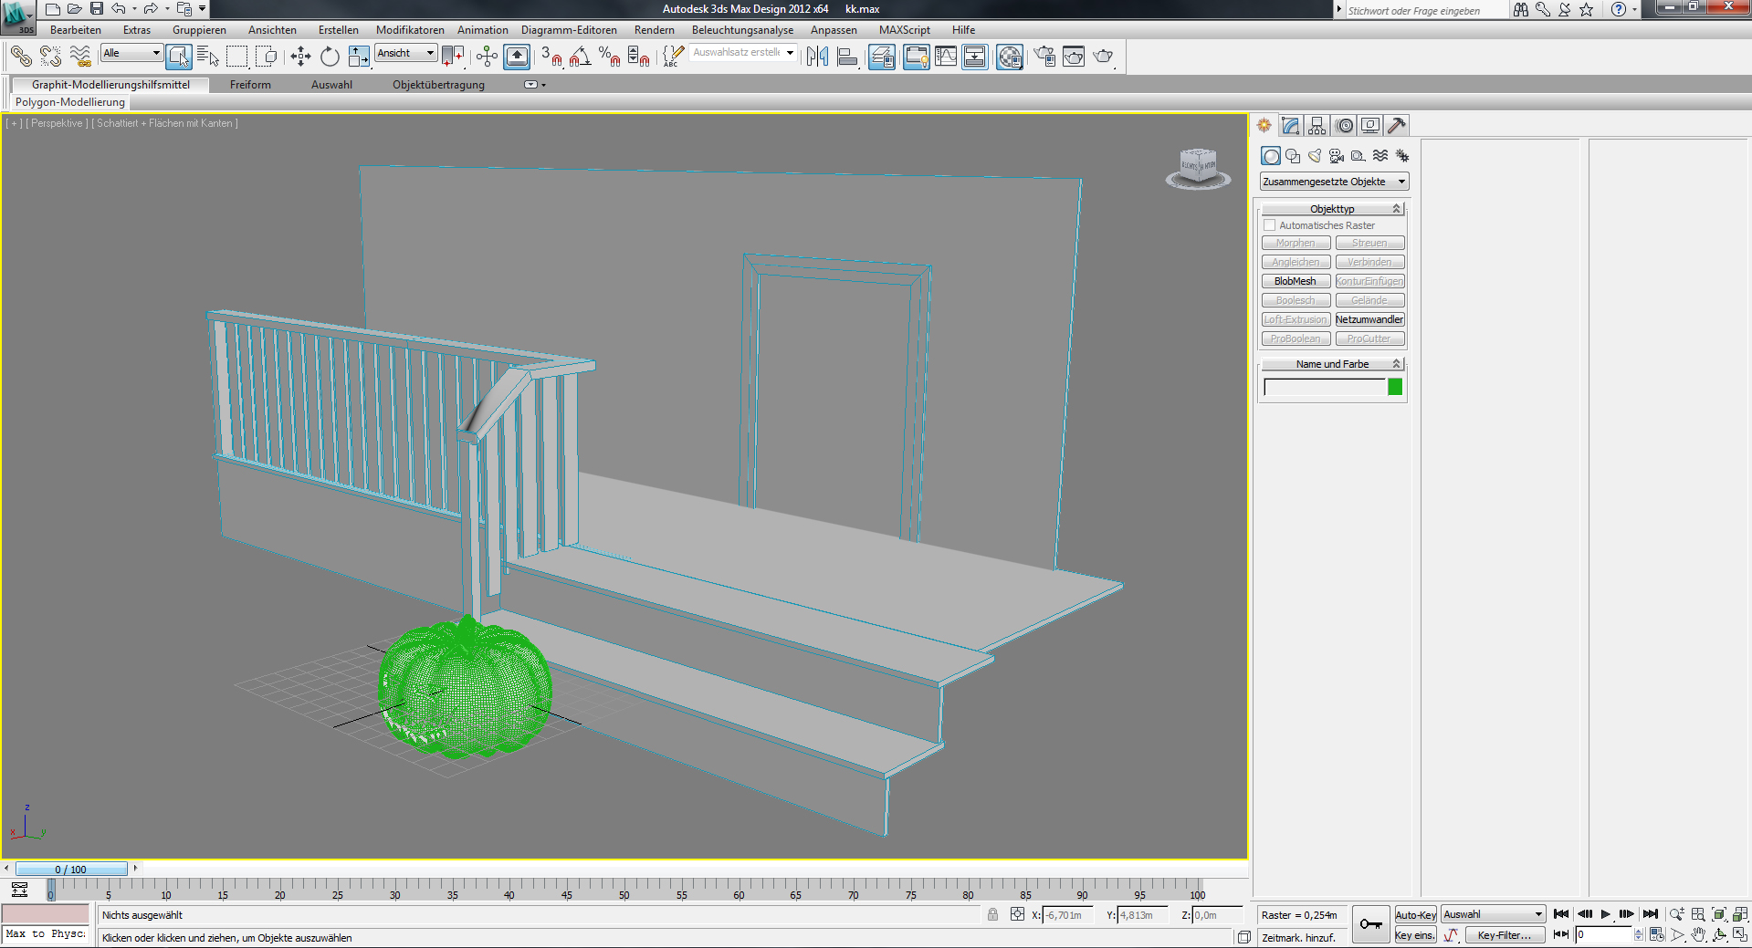
Task: Toggle Auto-Key animation mode
Action: point(1415,915)
